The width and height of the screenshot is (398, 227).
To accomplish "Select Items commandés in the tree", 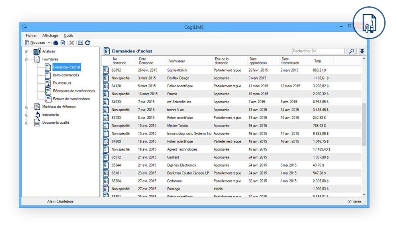I will (x=66, y=75).
